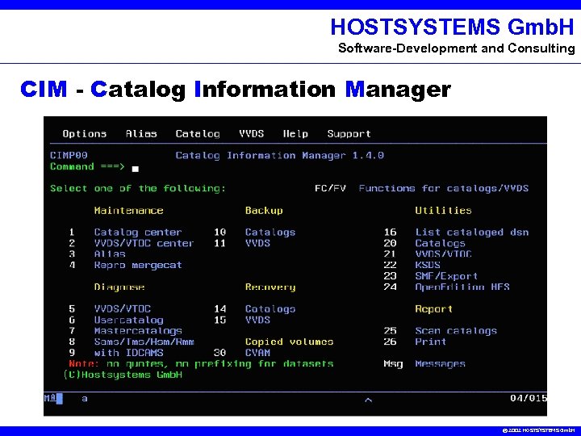Screen dimensions: 581x436
Task: Open the Alias menu
Action: pyautogui.click(x=141, y=134)
